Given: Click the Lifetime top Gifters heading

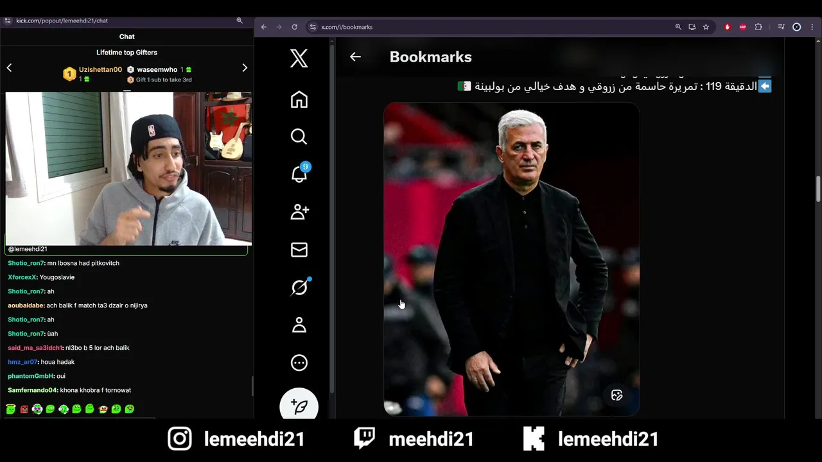Looking at the screenshot, I should (x=127, y=53).
